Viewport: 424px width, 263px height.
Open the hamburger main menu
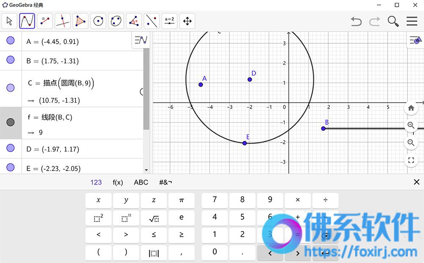point(412,21)
